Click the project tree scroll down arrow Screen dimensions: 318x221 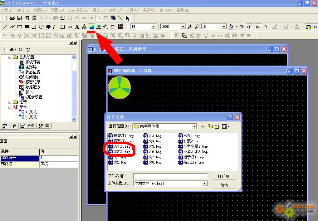coord(74,119)
